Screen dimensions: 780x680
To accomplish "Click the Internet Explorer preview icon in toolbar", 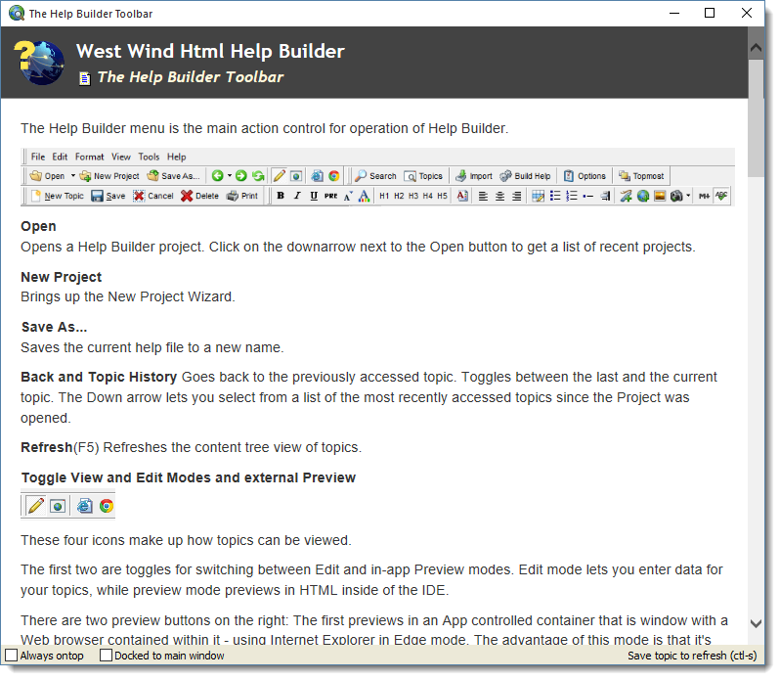I will click(x=317, y=176).
